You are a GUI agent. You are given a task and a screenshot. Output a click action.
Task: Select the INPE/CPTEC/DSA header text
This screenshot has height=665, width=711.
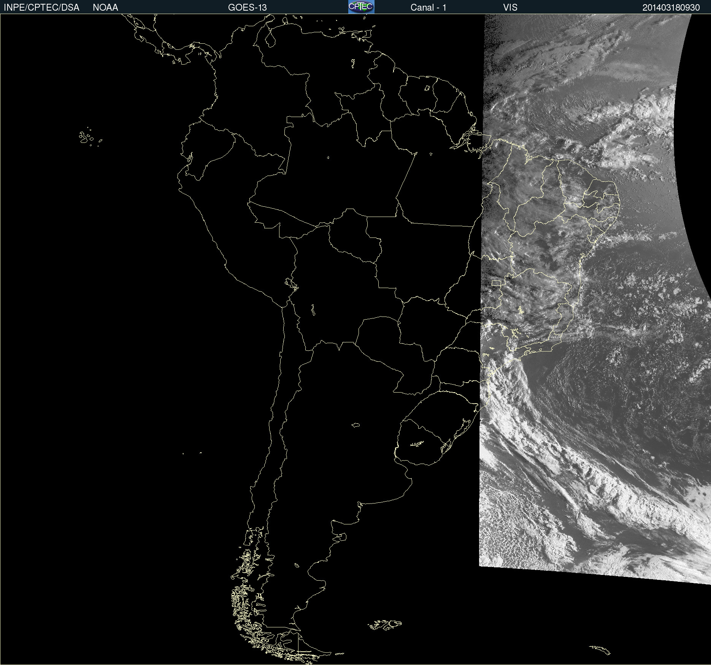click(x=41, y=8)
